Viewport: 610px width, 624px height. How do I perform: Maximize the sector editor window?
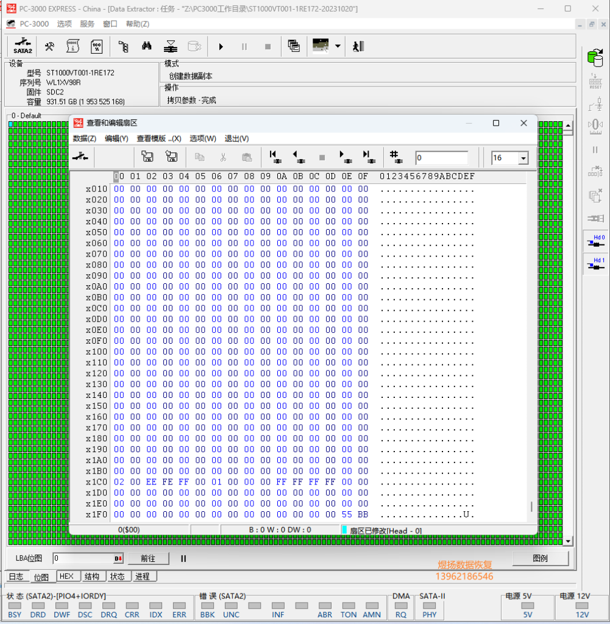496,123
